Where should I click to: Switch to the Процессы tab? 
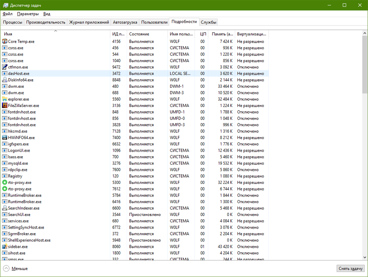pyautogui.click(x=13, y=22)
